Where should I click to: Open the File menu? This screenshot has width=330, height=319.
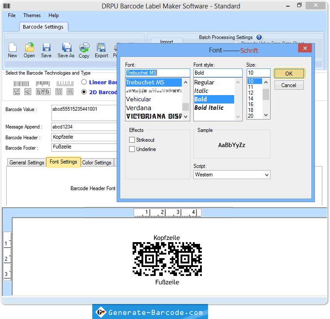pos(12,16)
